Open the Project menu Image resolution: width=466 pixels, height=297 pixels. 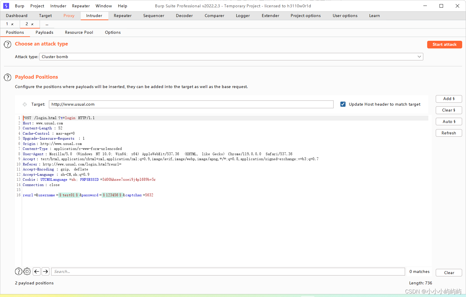coord(37,6)
